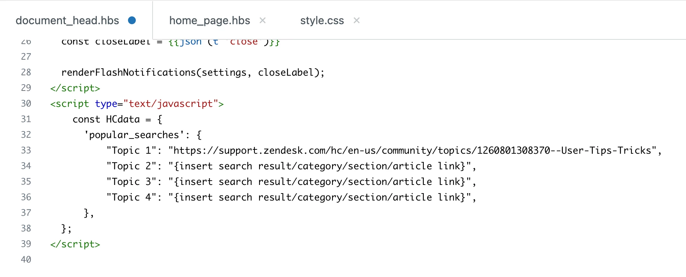Place cursor in renderFlashNotifications call

193,73
